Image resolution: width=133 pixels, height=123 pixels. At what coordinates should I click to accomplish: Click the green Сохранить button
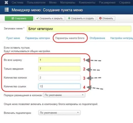tap(19, 18)
